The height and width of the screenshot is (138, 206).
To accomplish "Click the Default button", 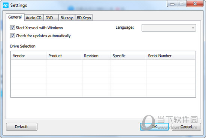I will tap(22, 126).
